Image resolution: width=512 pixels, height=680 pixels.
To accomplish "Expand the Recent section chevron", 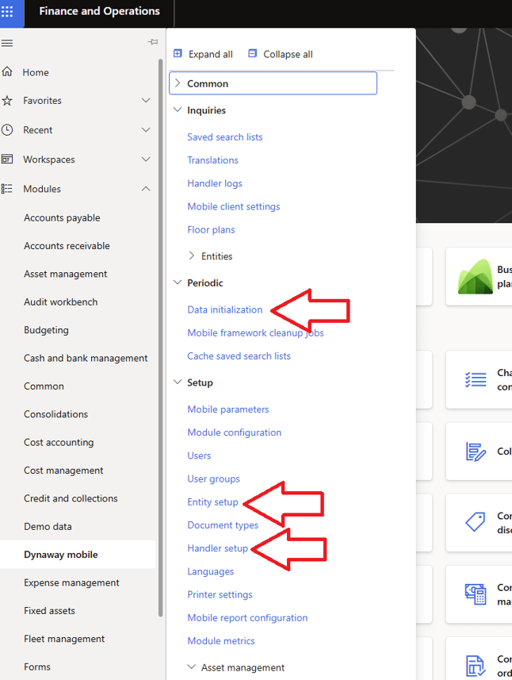I will [x=146, y=129].
